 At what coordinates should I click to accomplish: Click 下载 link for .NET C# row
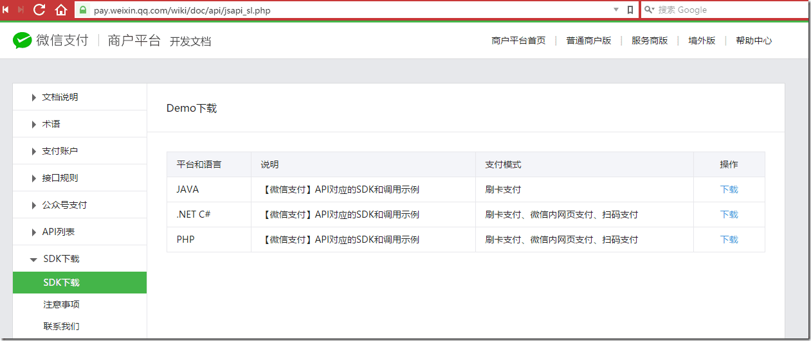pyautogui.click(x=729, y=214)
